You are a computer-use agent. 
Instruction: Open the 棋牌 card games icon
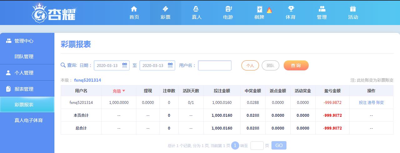click(x=260, y=9)
